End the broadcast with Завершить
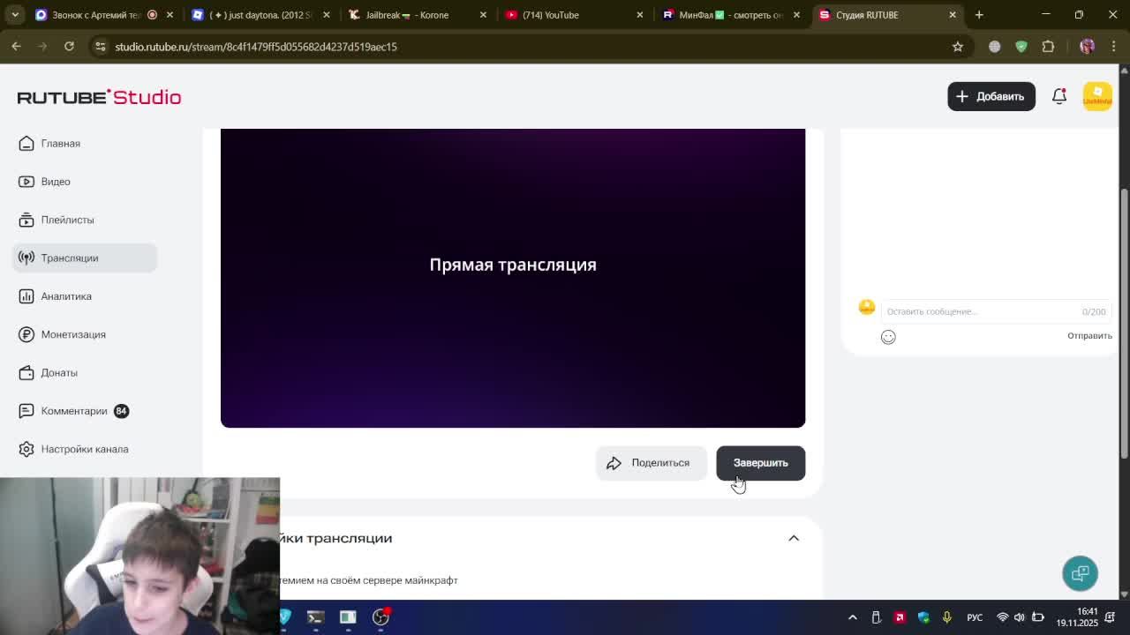 tap(760, 463)
